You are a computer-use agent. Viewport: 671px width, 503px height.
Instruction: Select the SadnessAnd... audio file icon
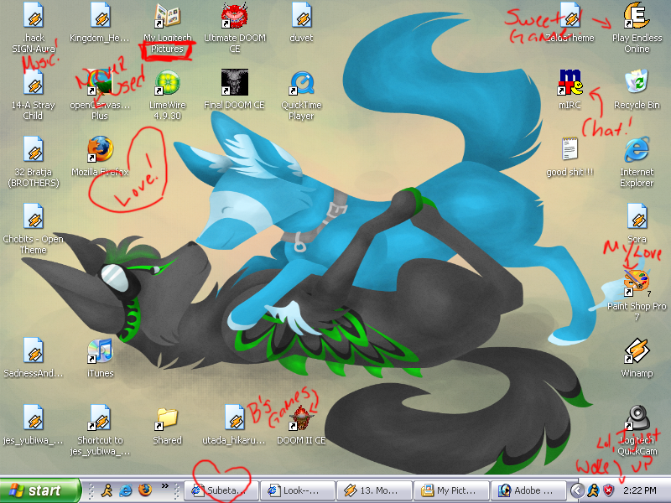click(x=34, y=351)
